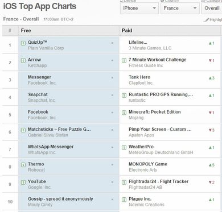Click the Highlight pencil icon
This screenshot has width=222, height=212.
(206, 20)
